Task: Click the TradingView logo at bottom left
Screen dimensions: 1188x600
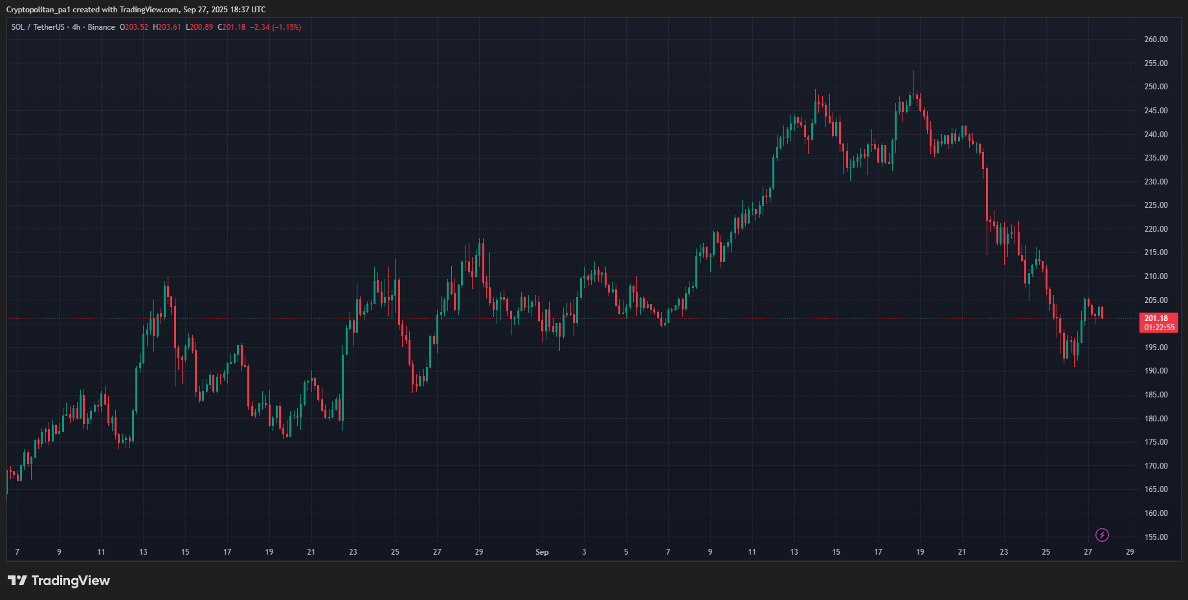Action: click(x=59, y=581)
